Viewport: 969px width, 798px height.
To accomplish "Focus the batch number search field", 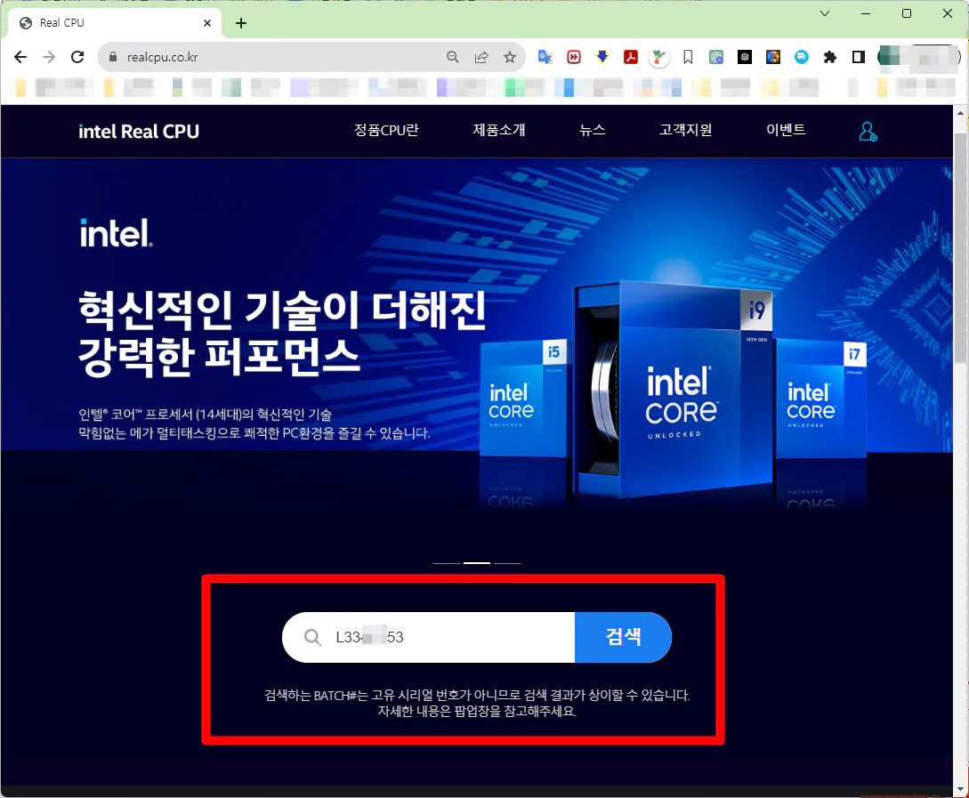I will pyautogui.click(x=429, y=637).
